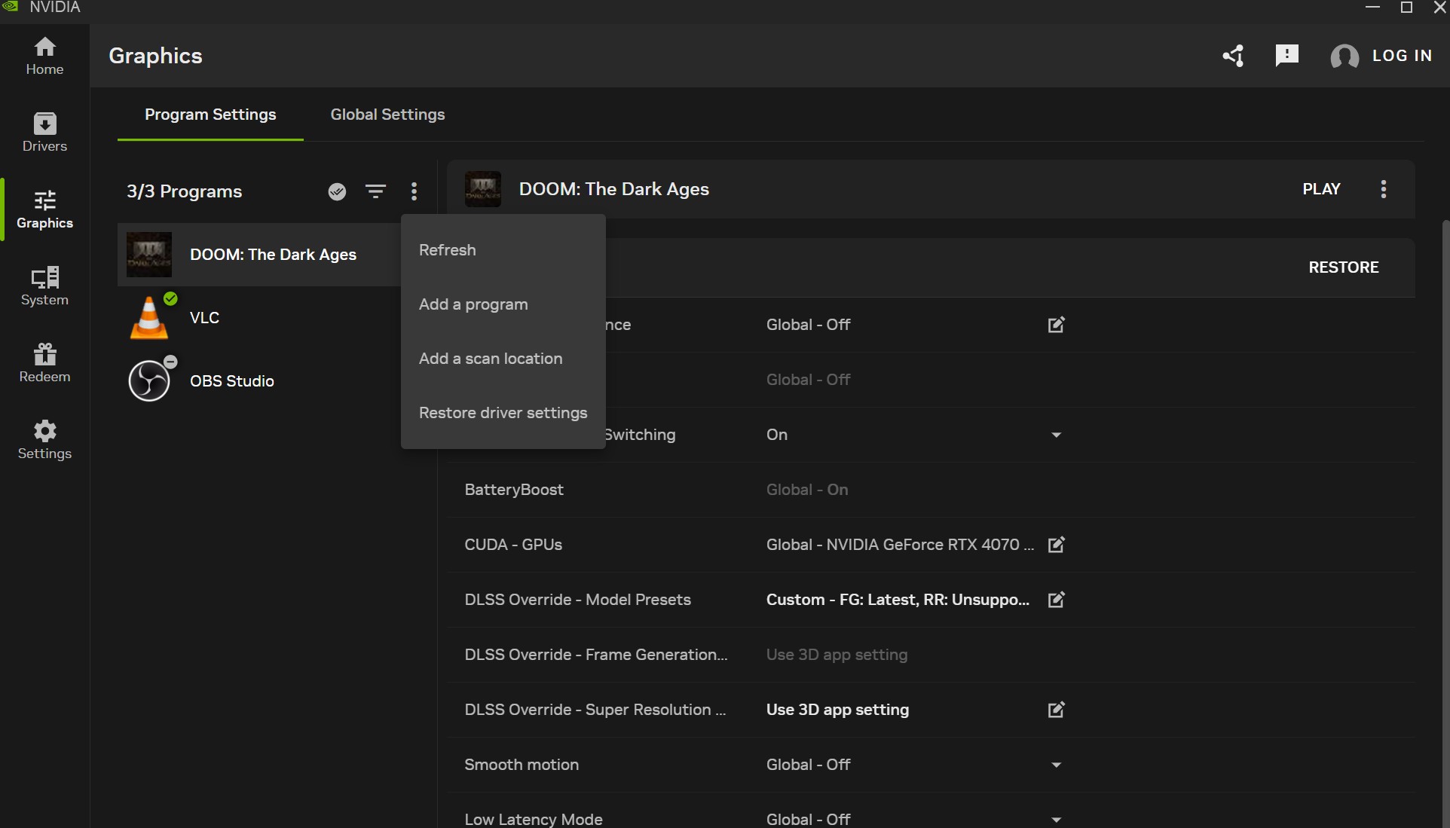This screenshot has height=828, width=1450.
Task: Go to the System page
Action: (44, 286)
